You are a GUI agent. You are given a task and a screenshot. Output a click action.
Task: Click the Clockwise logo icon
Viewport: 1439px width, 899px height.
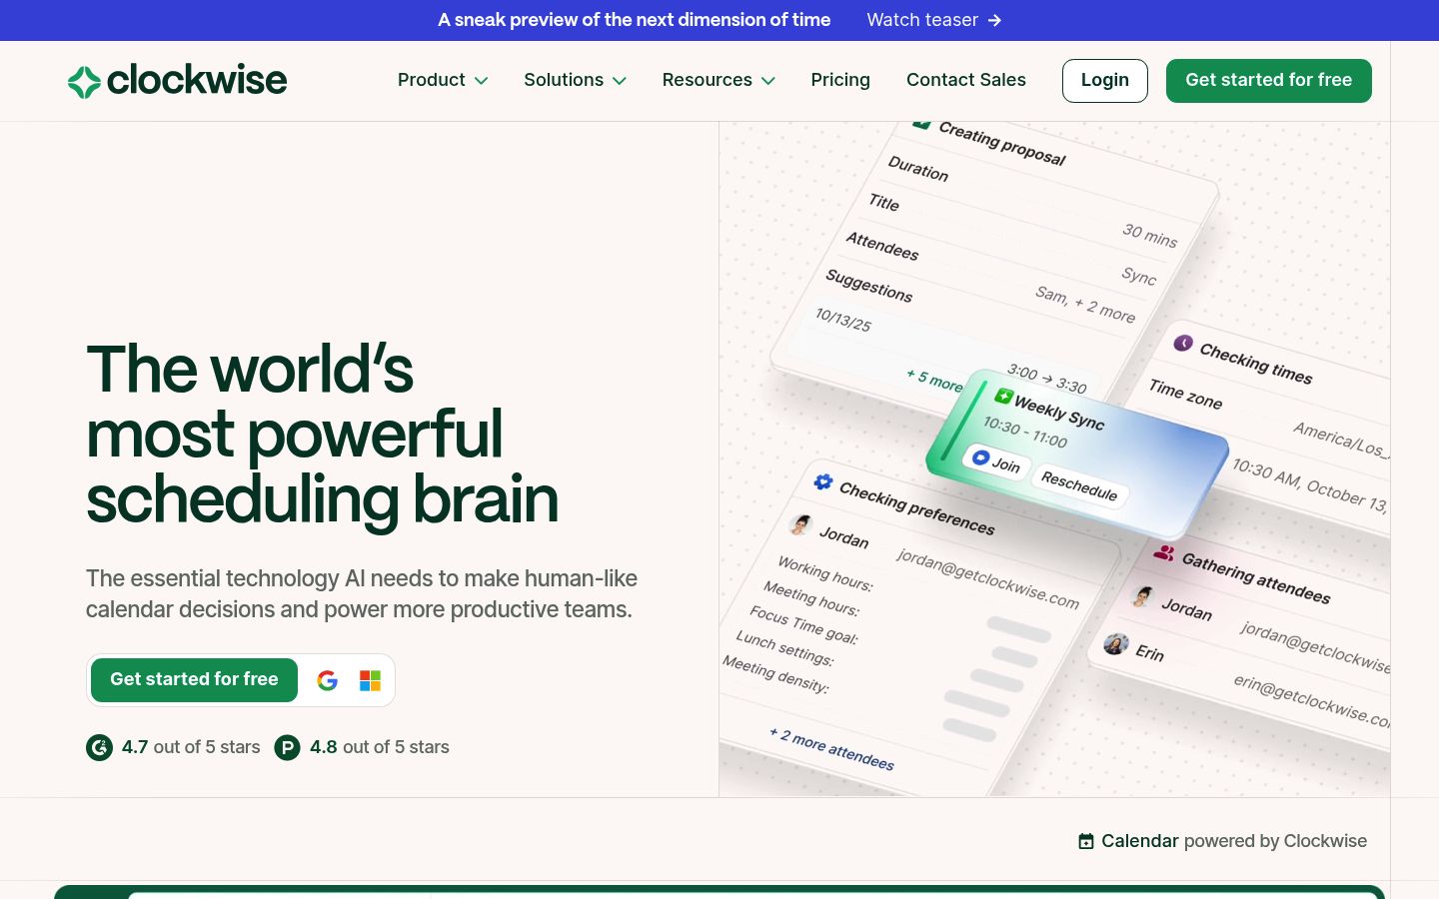tap(84, 82)
